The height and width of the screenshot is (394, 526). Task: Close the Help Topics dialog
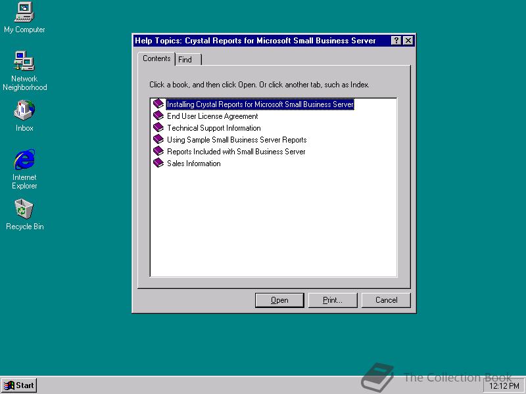pyautogui.click(x=408, y=41)
